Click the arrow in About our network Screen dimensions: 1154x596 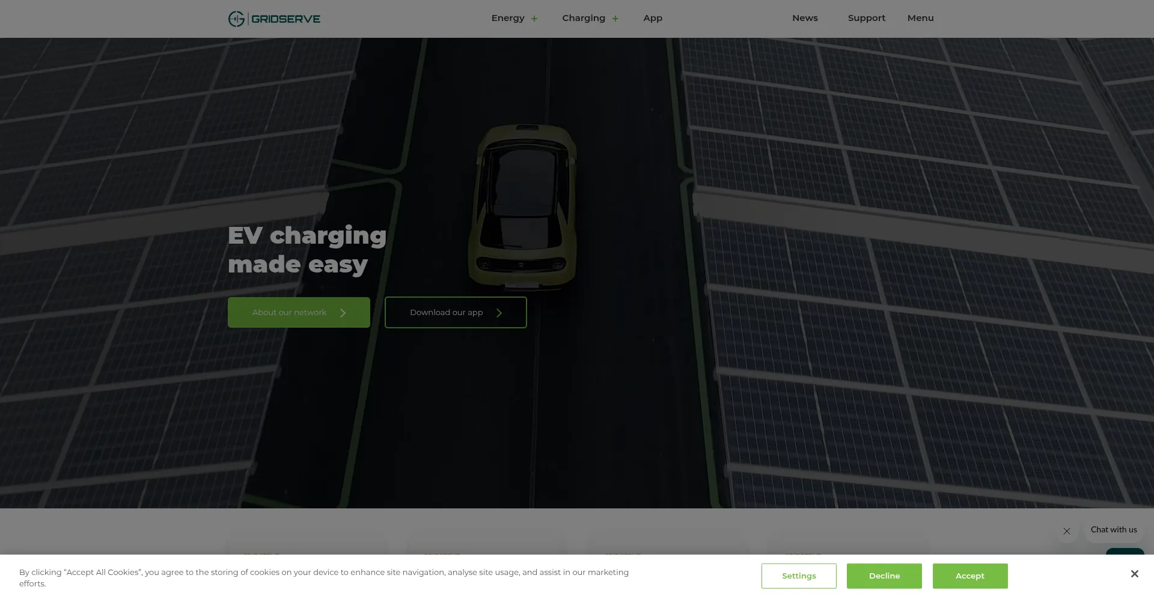pyautogui.click(x=343, y=313)
